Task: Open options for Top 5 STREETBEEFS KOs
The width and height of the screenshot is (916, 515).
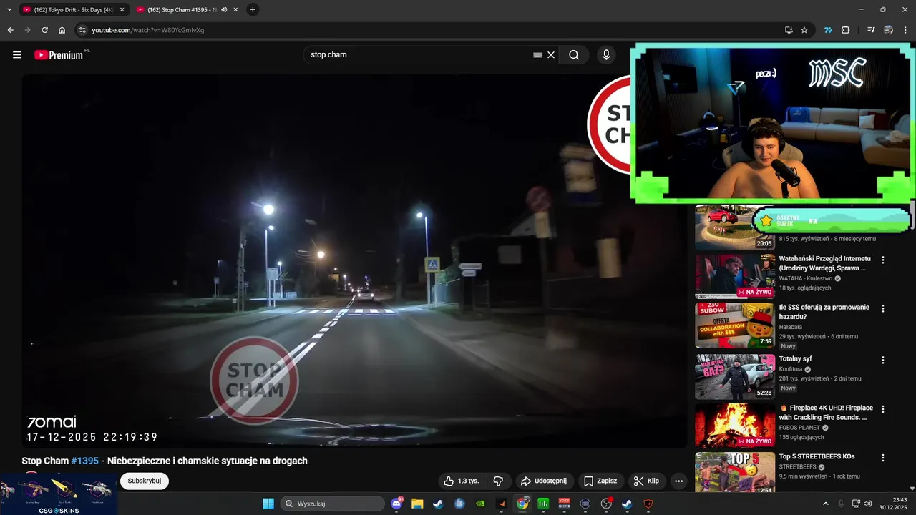Action: [x=883, y=458]
